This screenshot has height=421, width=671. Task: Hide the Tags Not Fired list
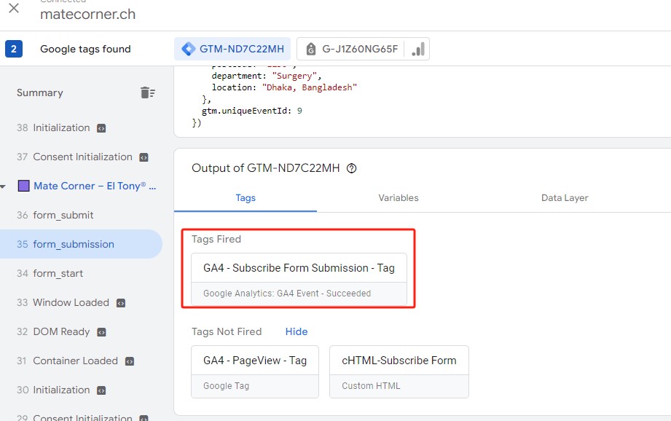click(x=296, y=331)
